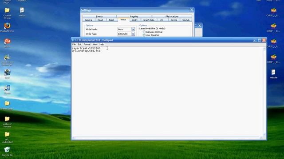Open the CyberXP Xtreme desktop folder
This screenshot has height=159, width=284.
[x=7, y=13]
